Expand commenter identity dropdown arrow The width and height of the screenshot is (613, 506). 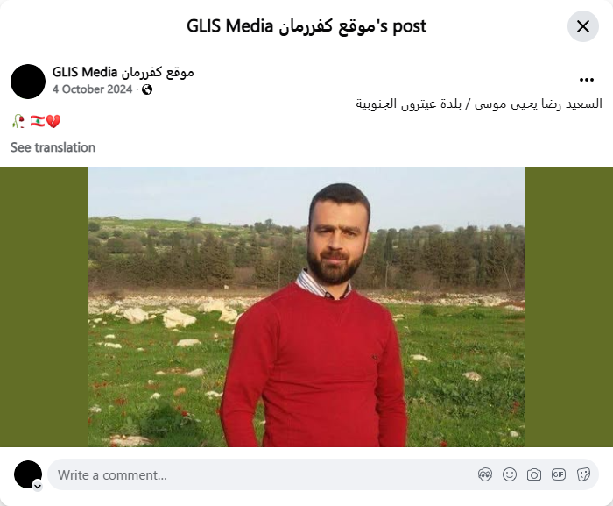[38, 486]
